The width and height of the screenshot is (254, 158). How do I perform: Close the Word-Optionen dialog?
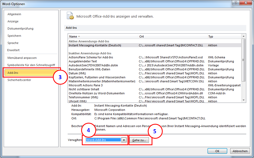click(x=246, y=3)
